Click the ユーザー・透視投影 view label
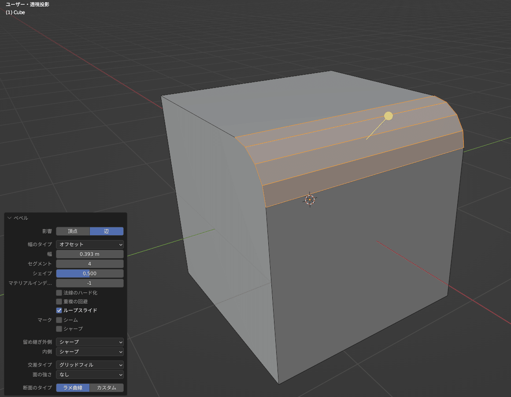This screenshot has height=397, width=511. click(x=27, y=4)
